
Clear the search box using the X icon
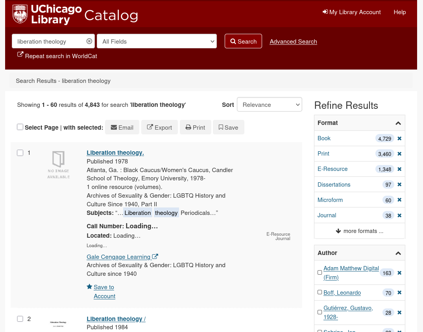coord(89,41)
